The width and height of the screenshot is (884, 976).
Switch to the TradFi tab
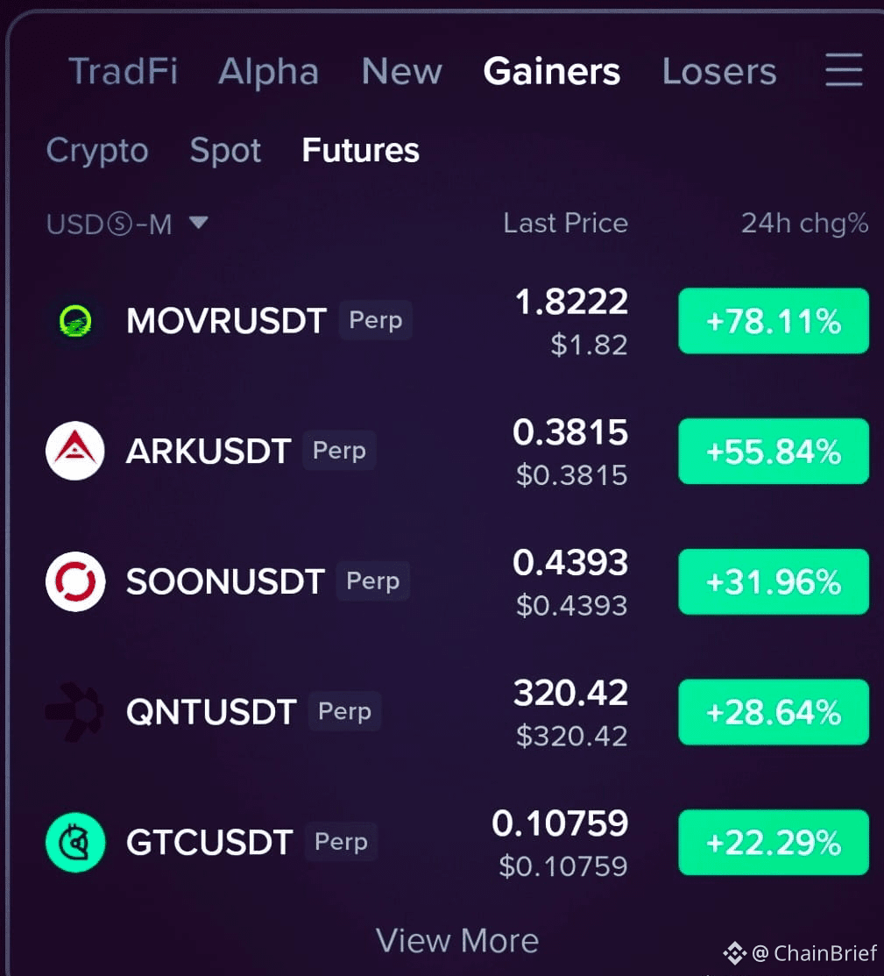pos(124,71)
